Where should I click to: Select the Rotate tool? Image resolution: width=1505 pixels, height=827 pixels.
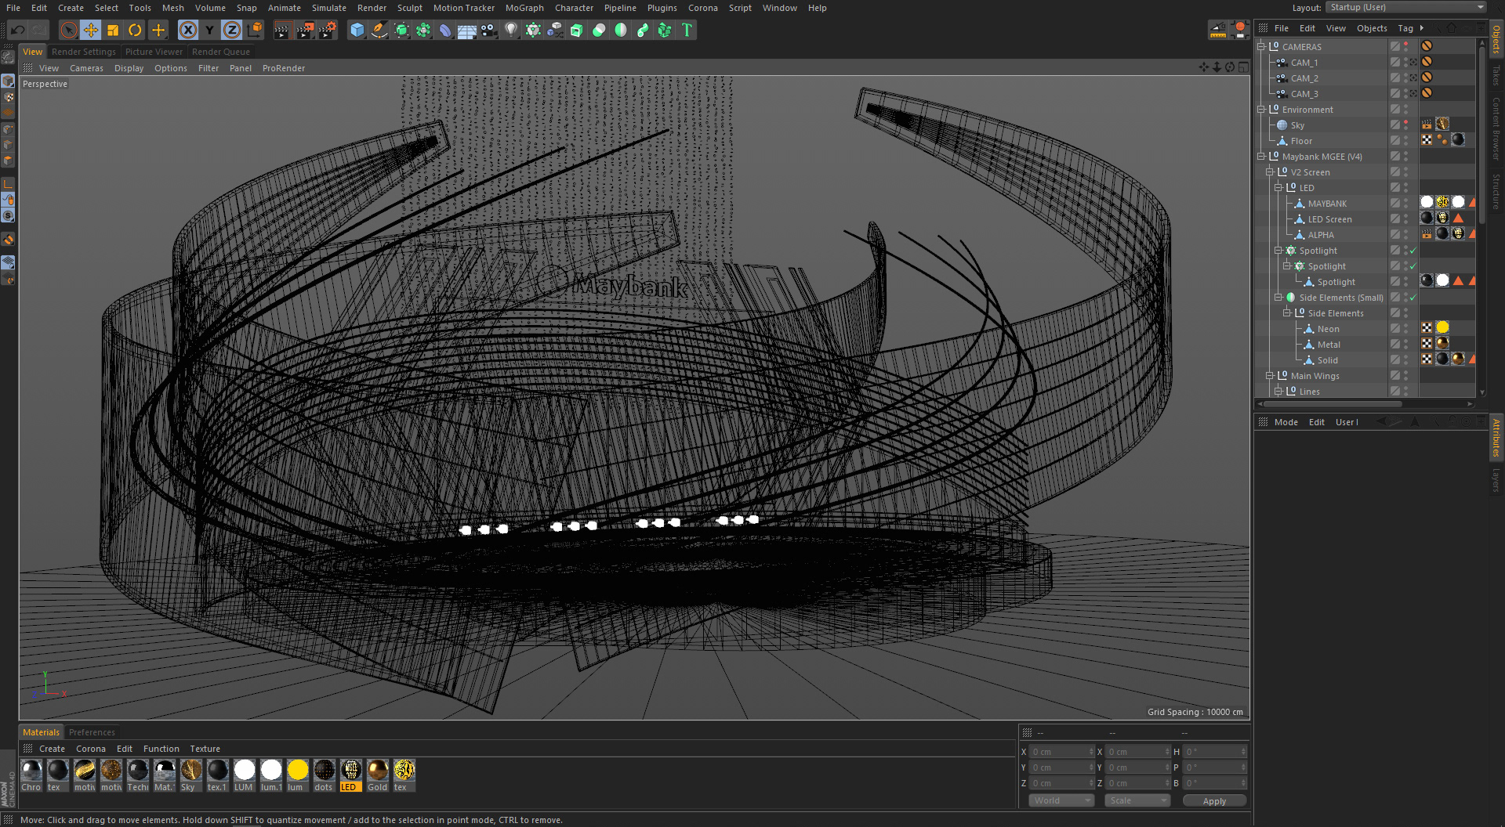coord(135,30)
